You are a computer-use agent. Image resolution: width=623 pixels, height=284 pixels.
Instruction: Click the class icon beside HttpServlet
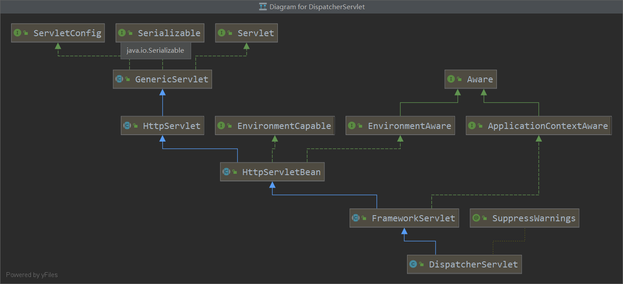(x=127, y=126)
